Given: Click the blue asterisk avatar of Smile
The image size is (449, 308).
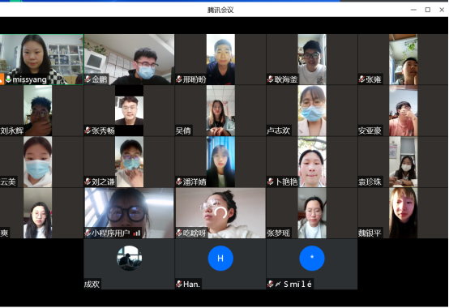Looking at the screenshot, I should coord(312,259).
